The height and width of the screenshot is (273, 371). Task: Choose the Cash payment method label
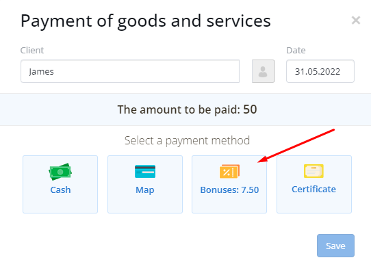(60, 190)
